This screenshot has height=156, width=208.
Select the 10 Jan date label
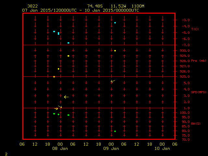pyautogui.click(x=162, y=149)
